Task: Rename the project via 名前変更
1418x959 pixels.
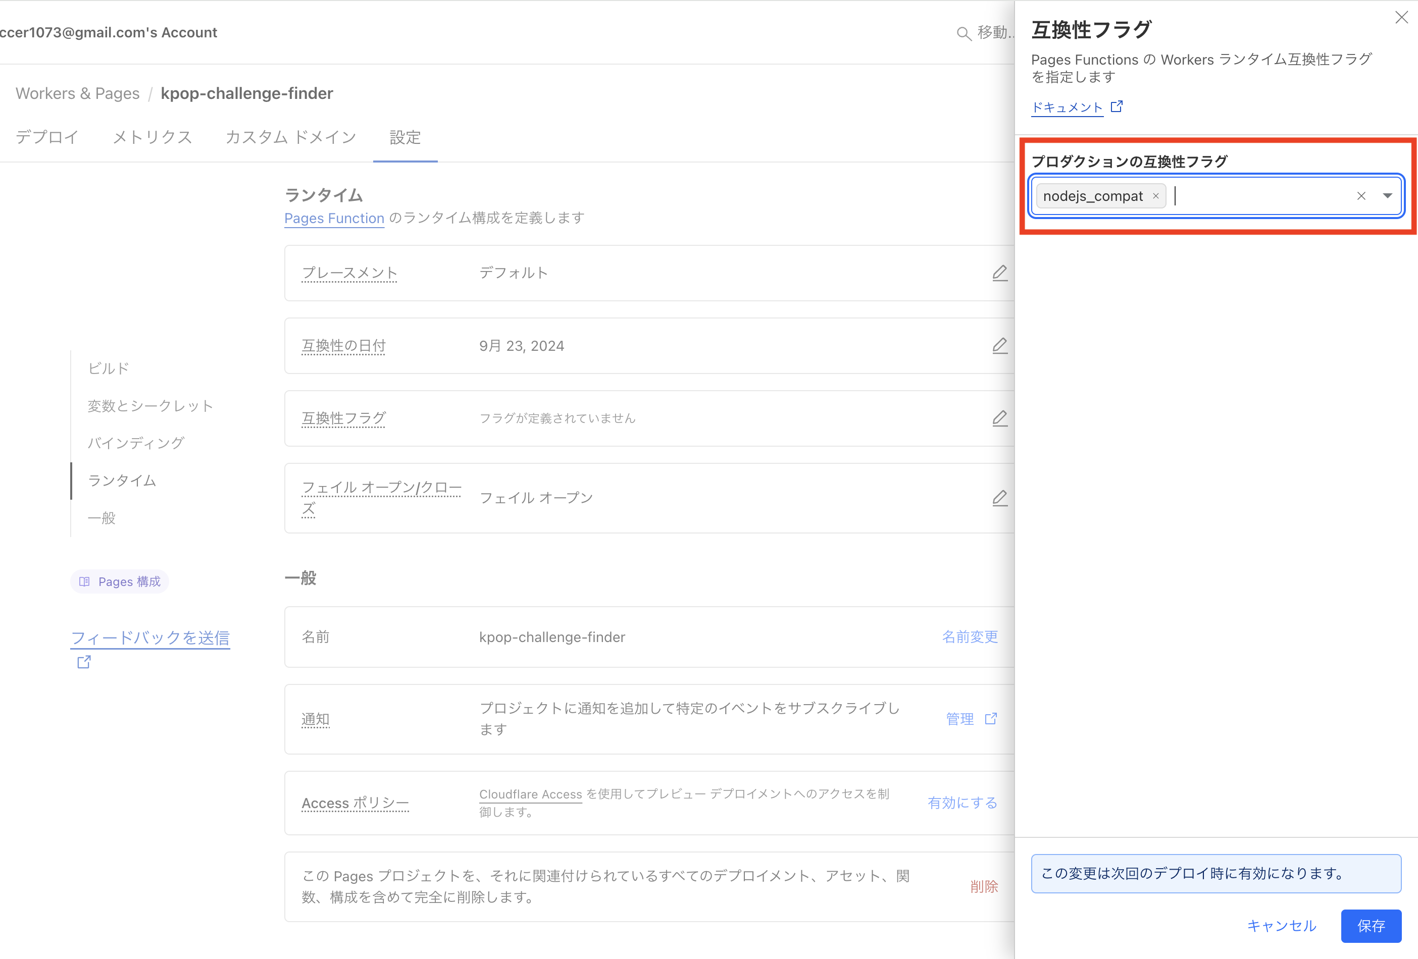Action: (x=970, y=636)
